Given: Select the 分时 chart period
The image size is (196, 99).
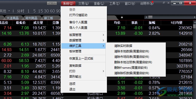Looking at the screenshot, I should [20, 11].
